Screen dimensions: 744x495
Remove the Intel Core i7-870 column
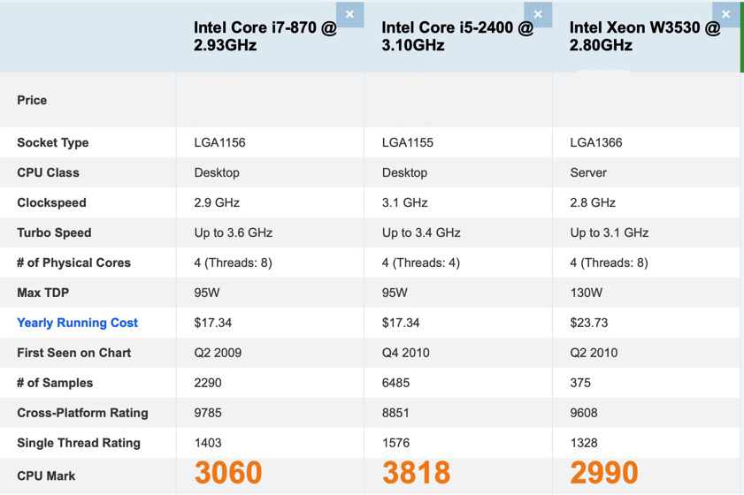pyautogui.click(x=349, y=14)
